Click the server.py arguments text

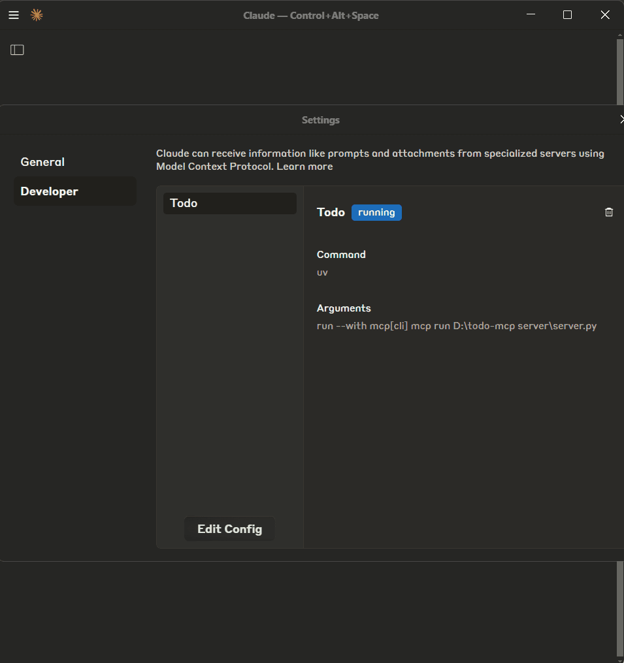[457, 326]
